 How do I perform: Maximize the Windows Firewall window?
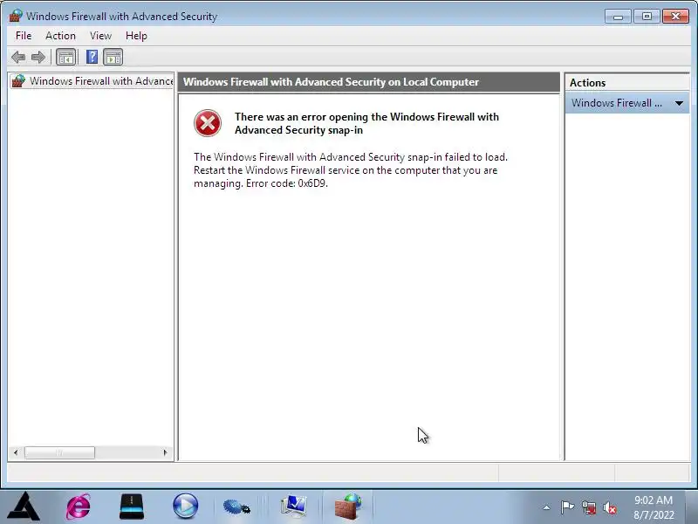[x=647, y=17]
